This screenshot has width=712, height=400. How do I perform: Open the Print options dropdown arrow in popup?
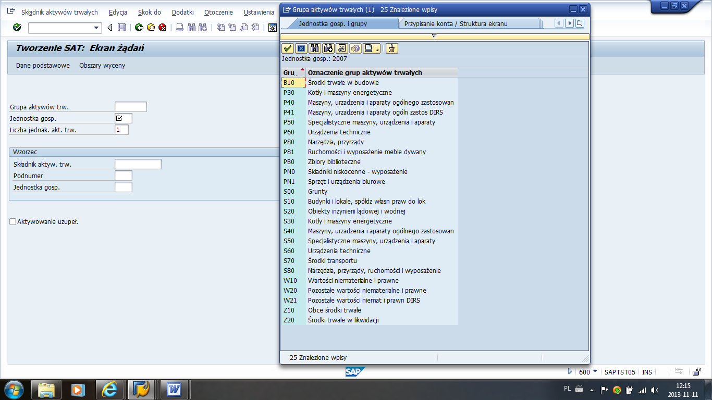pos(377,48)
